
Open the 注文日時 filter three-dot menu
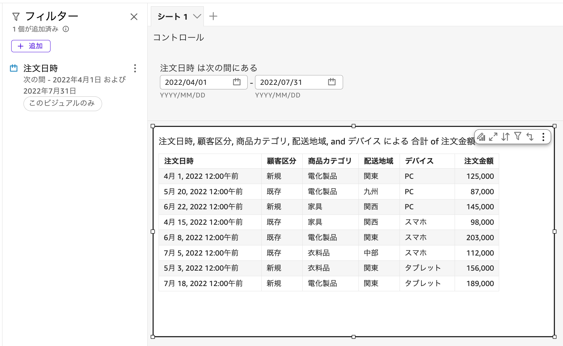click(135, 69)
